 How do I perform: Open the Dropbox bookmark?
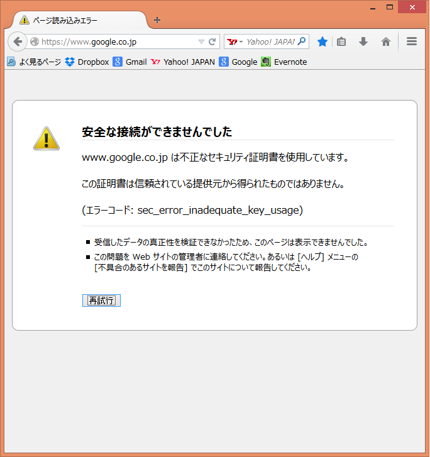tap(87, 62)
